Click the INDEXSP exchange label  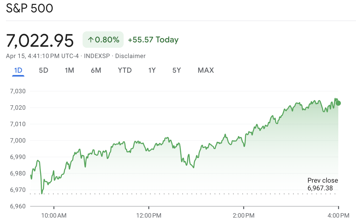pos(96,56)
